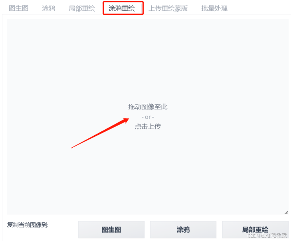
Task: Select the 局部重绘 tab
Action: pyautogui.click(x=82, y=8)
